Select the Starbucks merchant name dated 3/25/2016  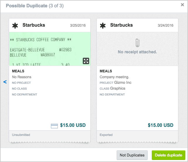34,25
